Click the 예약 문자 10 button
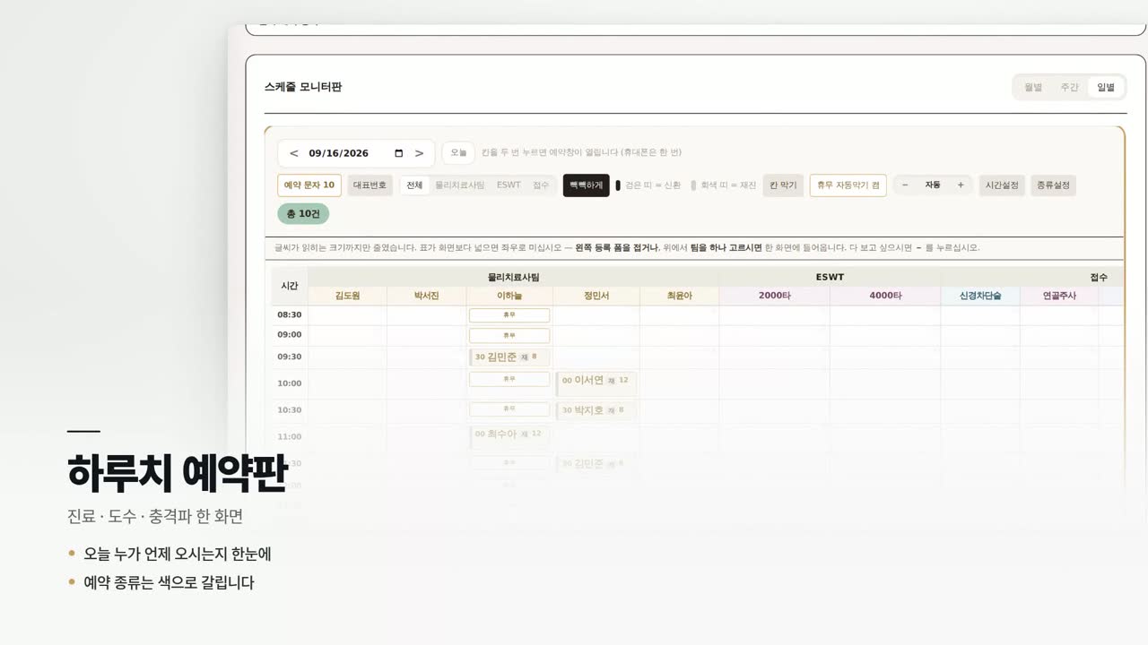This screenshot has height=645, width=1148. tap(309, 185)
